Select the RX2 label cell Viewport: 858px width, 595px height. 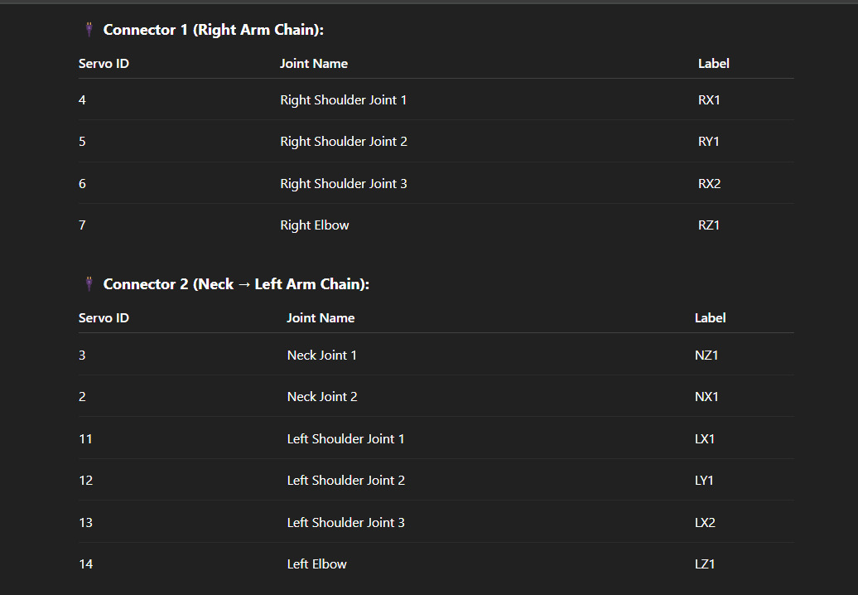[709, 184]
